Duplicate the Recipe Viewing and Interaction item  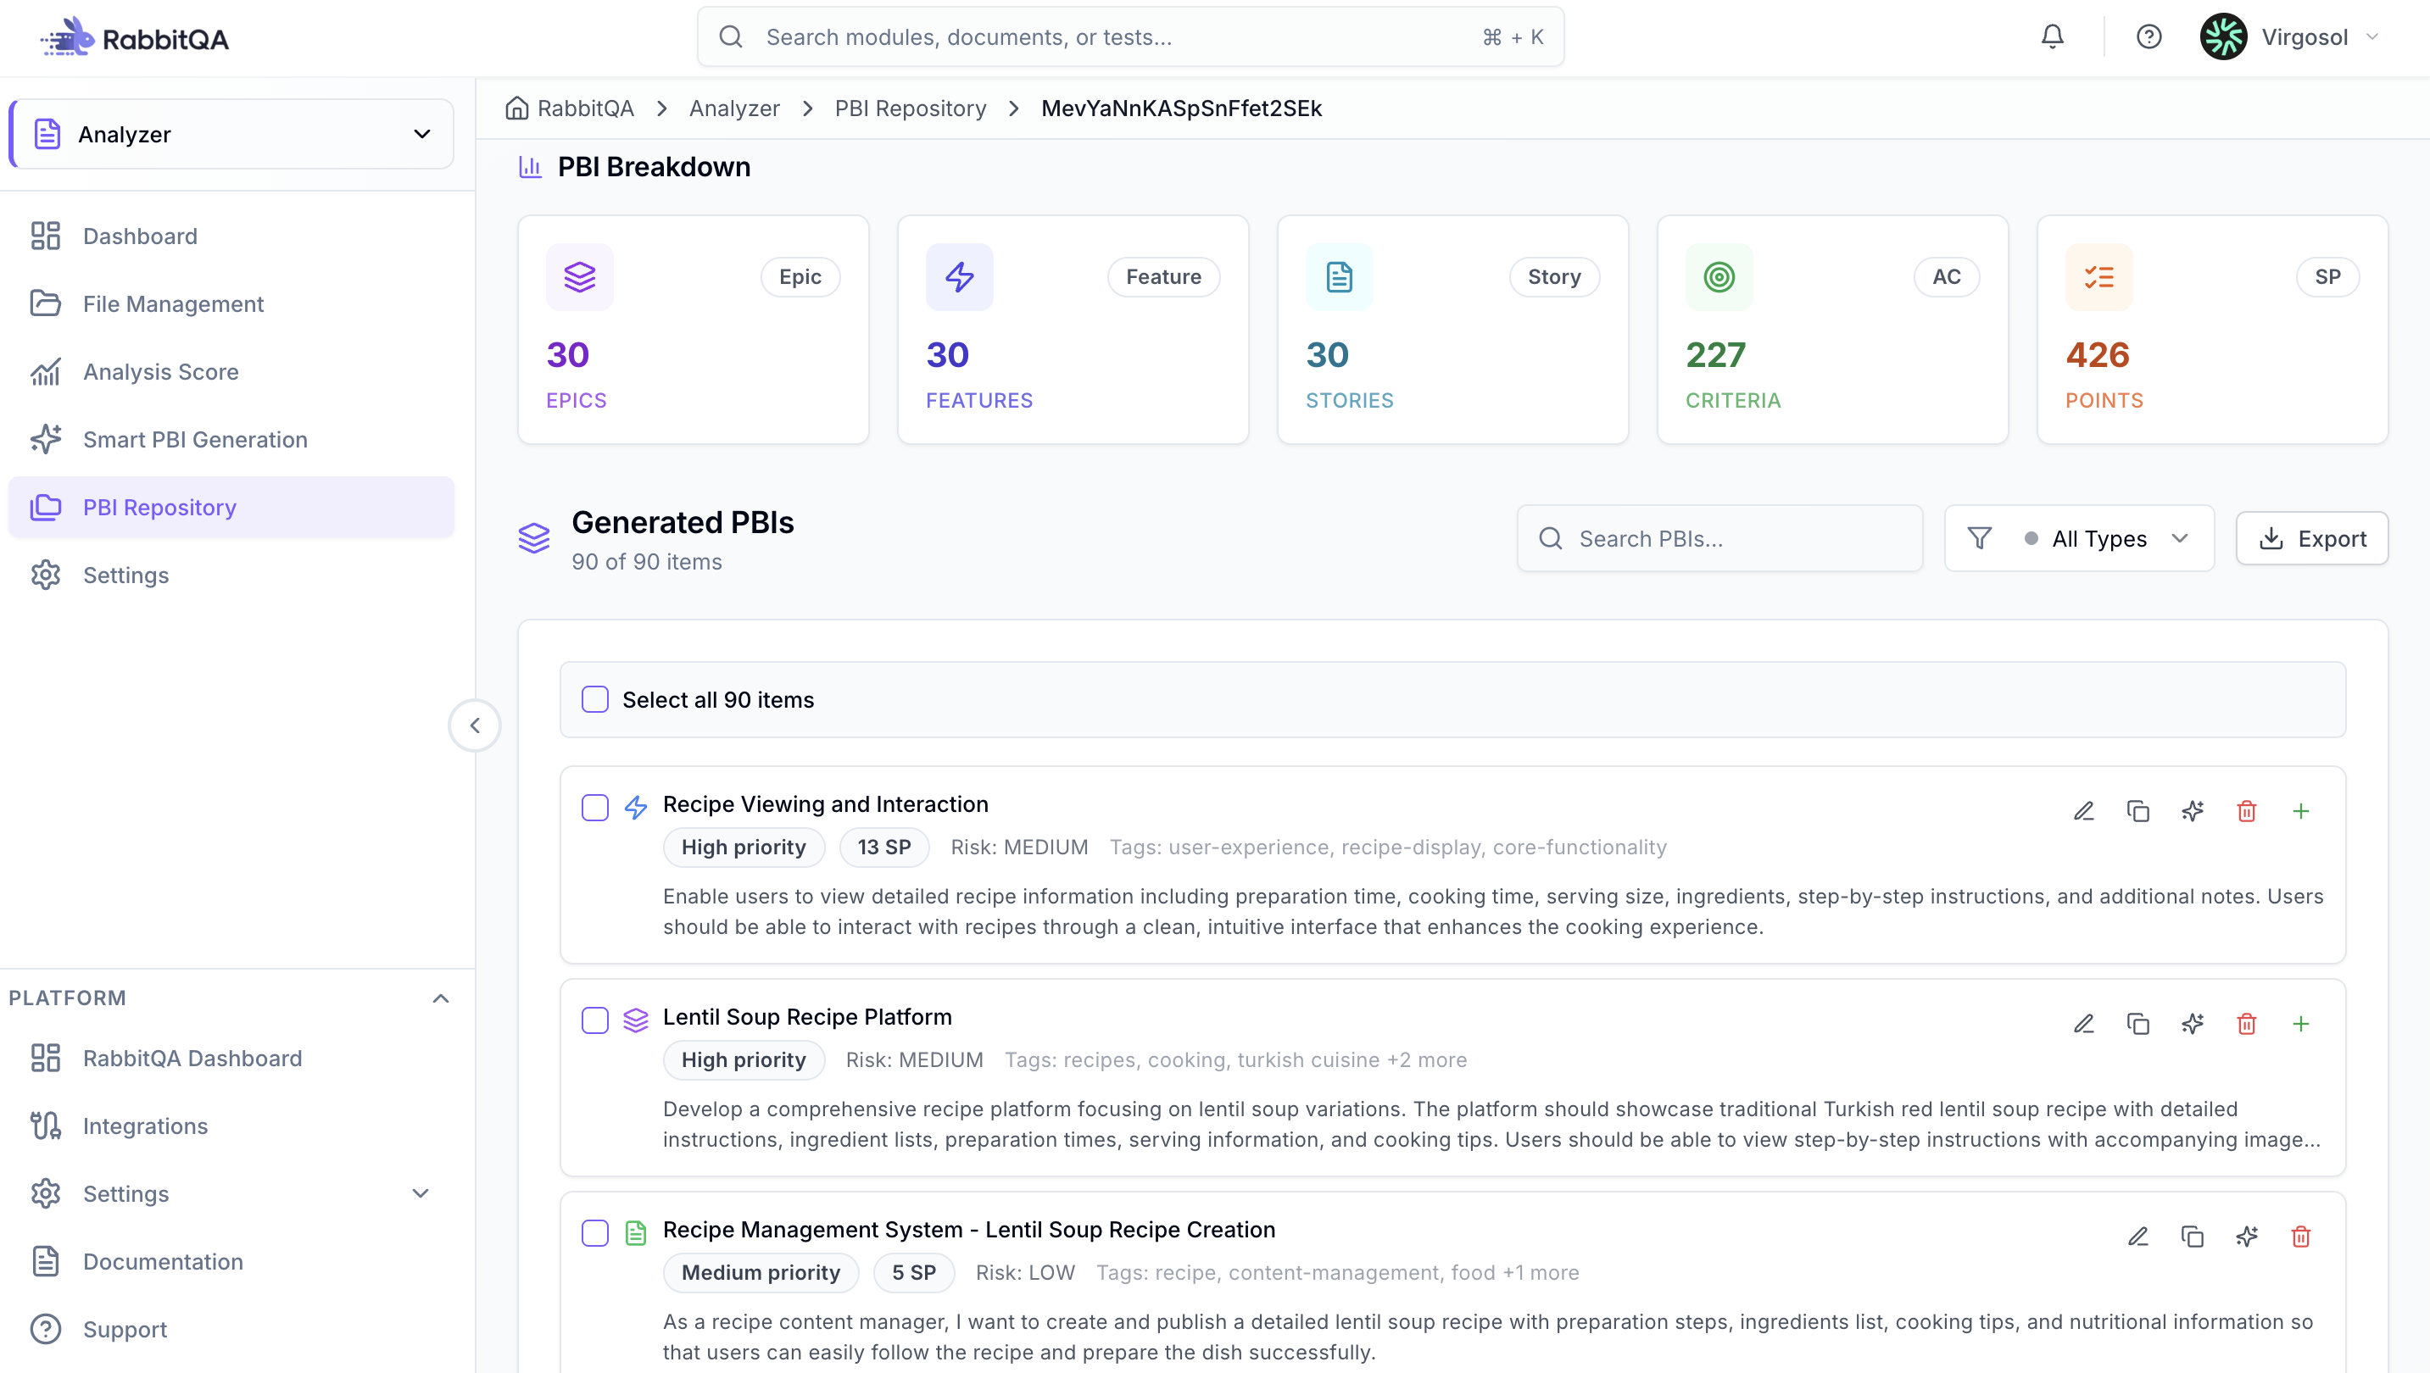pyautogui.click(x=2137, y=811)
